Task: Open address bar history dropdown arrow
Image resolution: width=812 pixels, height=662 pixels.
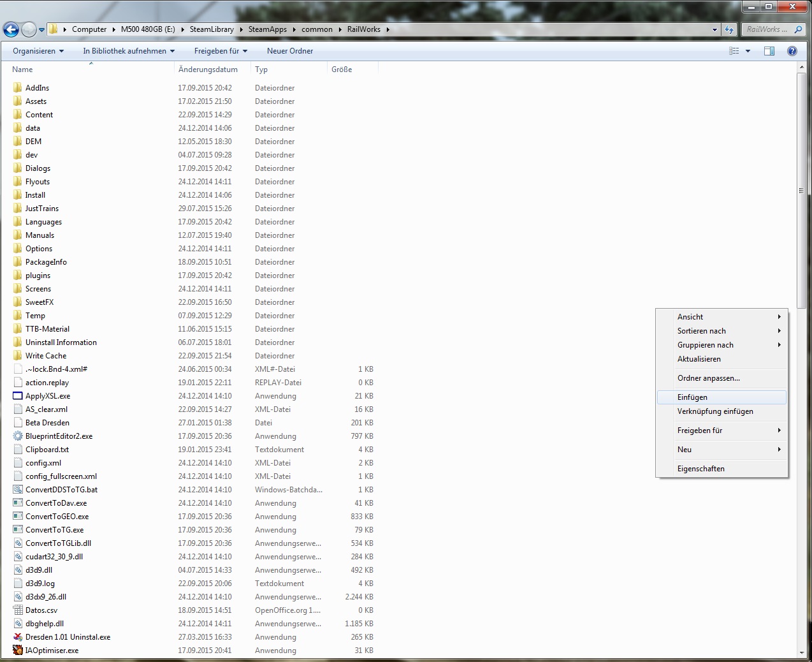Action: (x=714, y=29)
